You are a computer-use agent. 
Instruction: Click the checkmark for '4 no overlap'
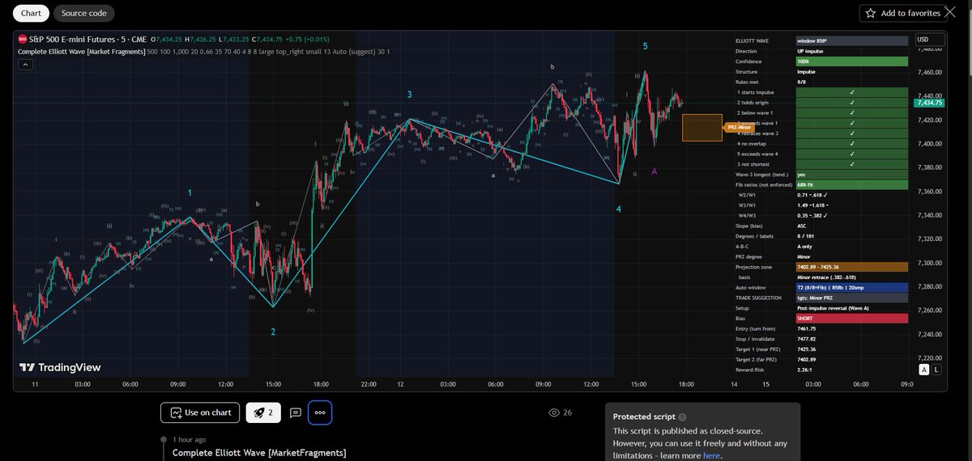pyautogui.click(x=851, y=143)
